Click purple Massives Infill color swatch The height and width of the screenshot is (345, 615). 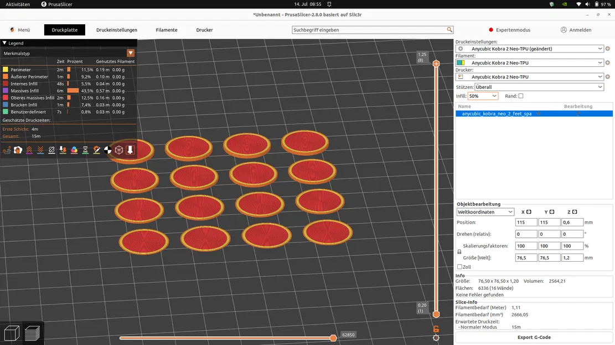6,91
